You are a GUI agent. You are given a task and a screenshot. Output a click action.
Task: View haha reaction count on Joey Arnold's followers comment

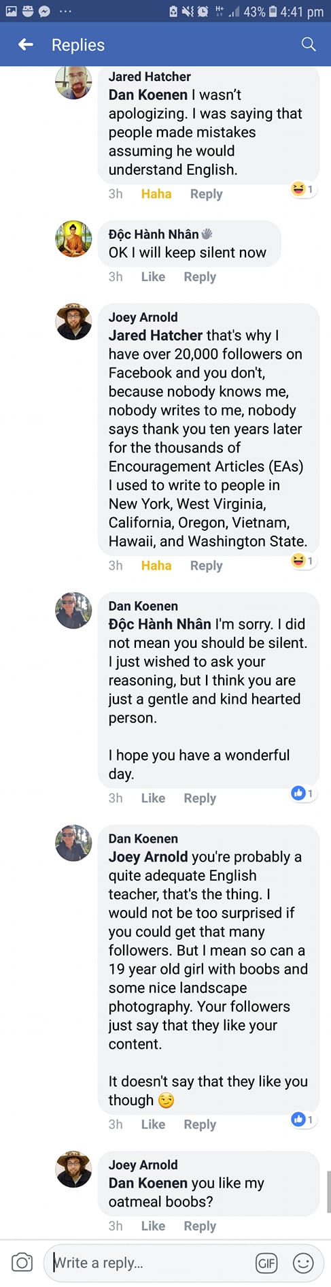[x=302, y=561]
